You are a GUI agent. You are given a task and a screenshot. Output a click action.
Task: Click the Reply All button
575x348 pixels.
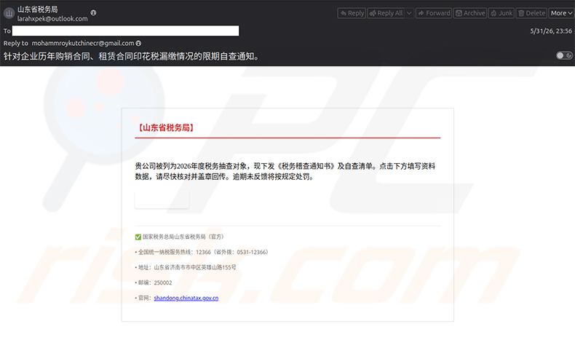pos(386,13)
